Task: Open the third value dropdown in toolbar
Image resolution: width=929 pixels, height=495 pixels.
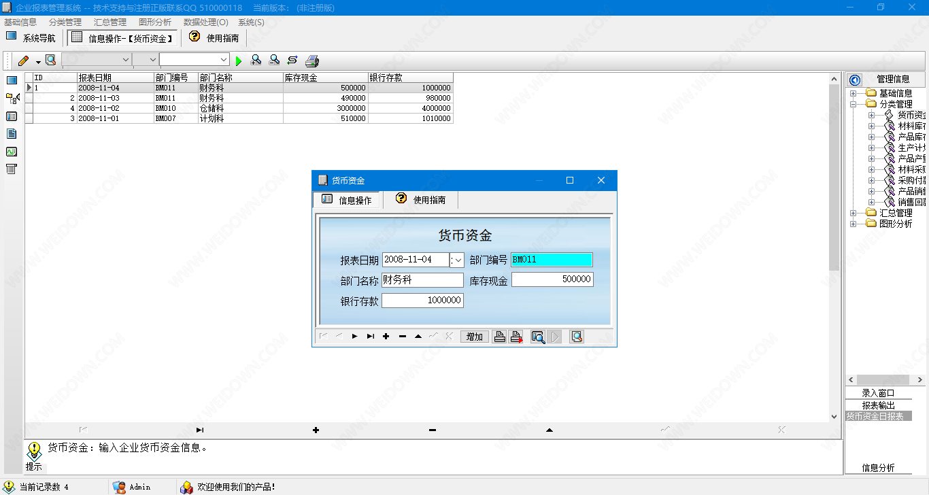Action: (x=224, y=60)
